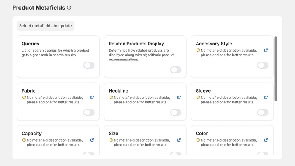
Task: Select metafields to update button
Action: (45, 26)
